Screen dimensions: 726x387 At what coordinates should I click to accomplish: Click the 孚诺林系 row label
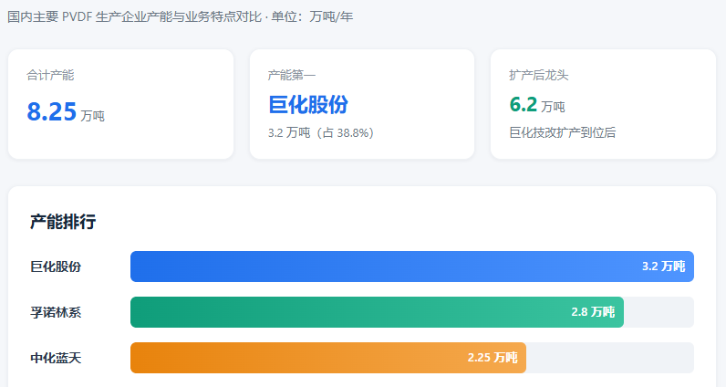56,312
